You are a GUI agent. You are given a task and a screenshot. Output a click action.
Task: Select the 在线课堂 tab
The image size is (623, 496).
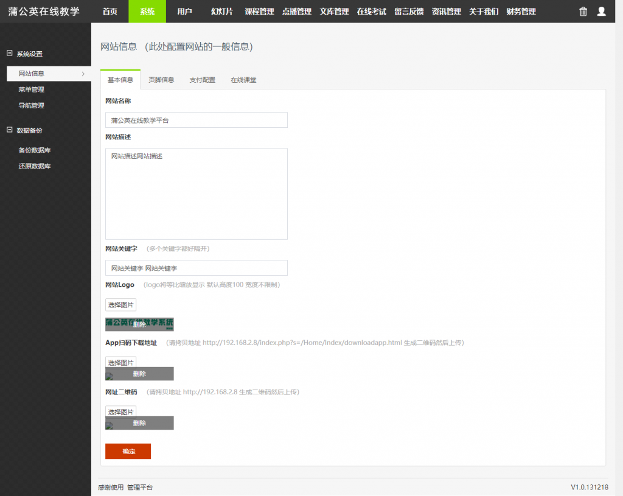[x=243, y=80]
